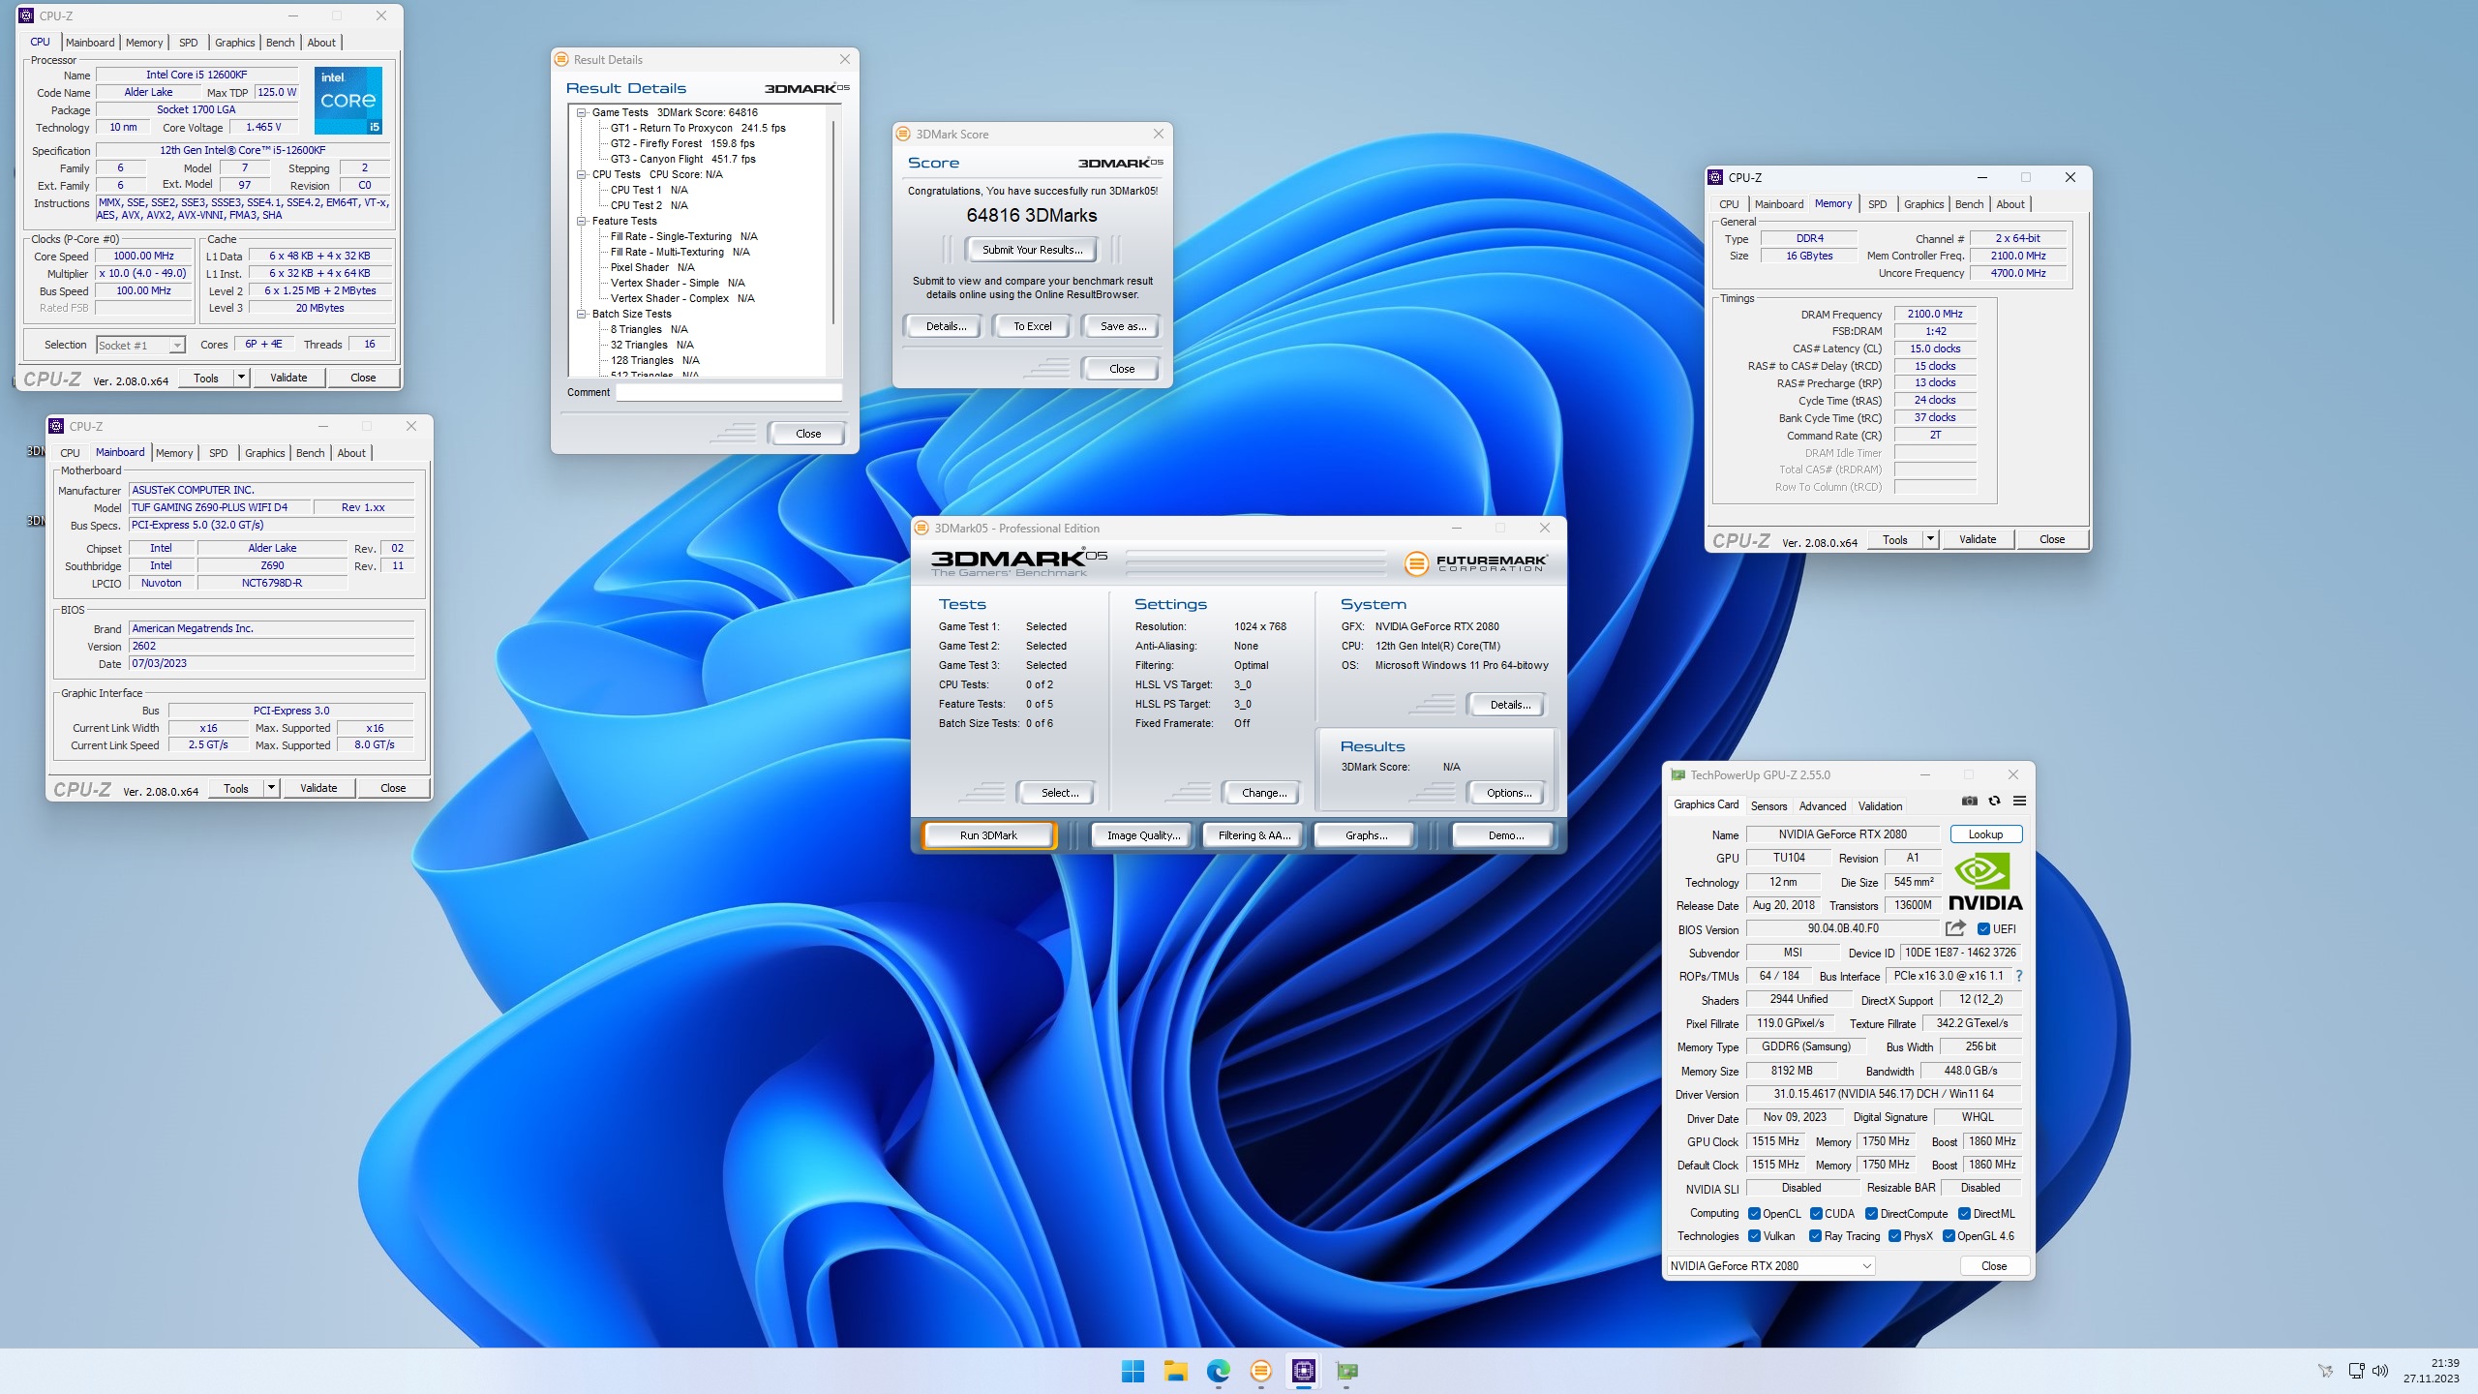Viewport: 2478px width, 1394px height.
Task: Toggle the PhysX checkbox
Action: [1894, 1236]
